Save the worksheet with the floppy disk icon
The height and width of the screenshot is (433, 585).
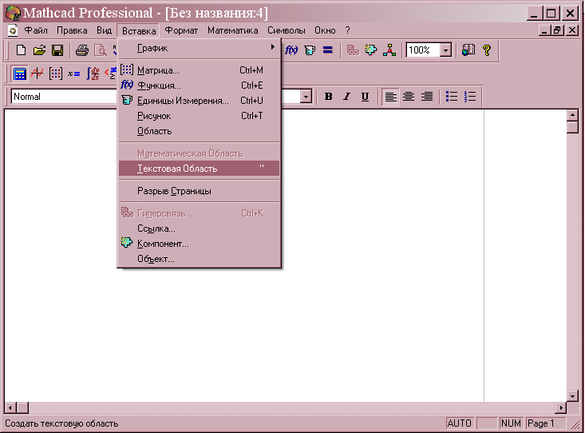pos(57,50)
